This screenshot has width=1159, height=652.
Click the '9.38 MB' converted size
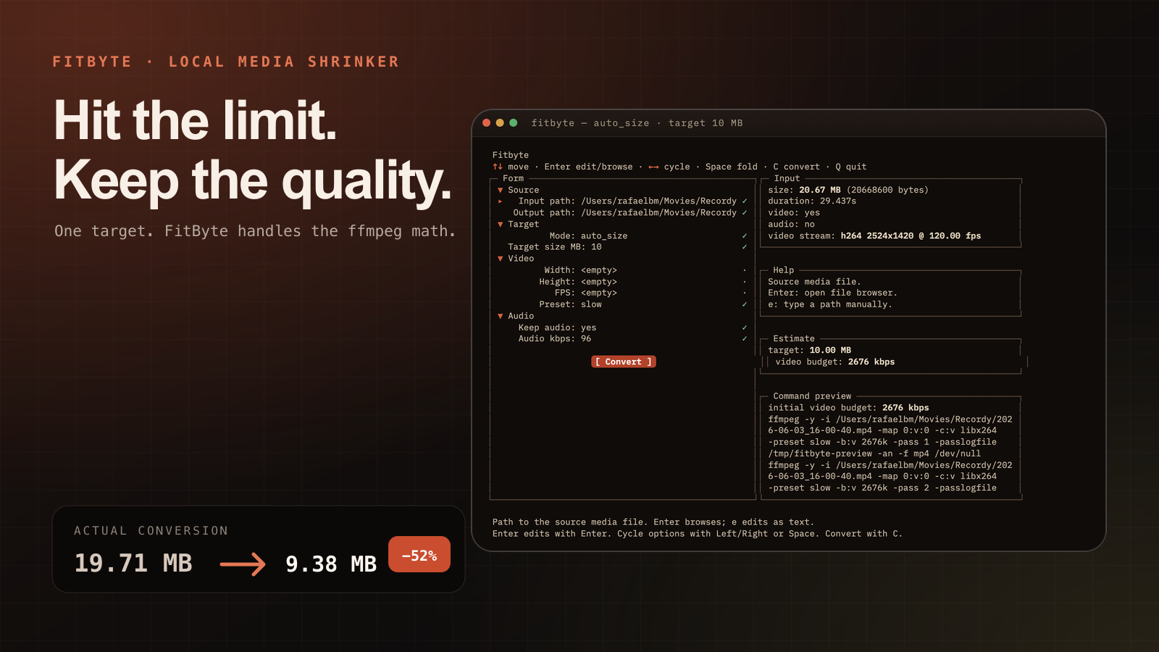pos(331,564)
